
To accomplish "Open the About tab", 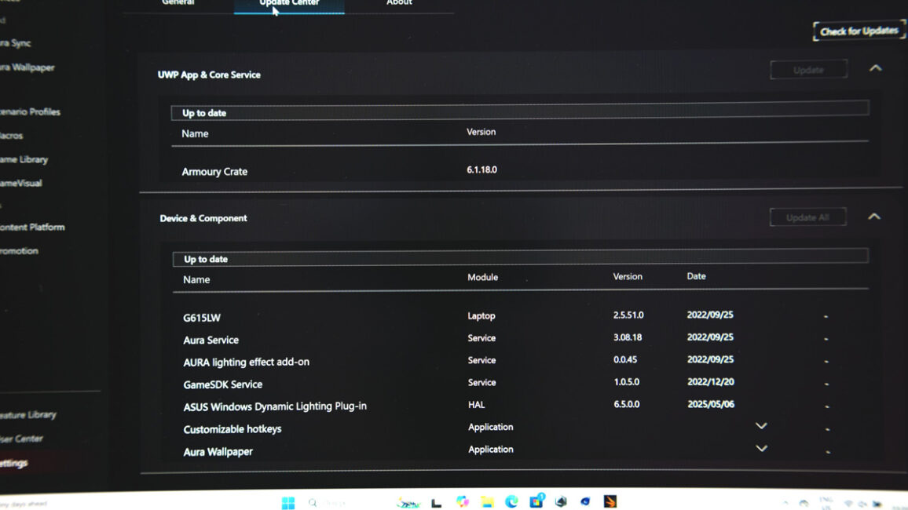I will pyautogui.click(x=399, y=3).
